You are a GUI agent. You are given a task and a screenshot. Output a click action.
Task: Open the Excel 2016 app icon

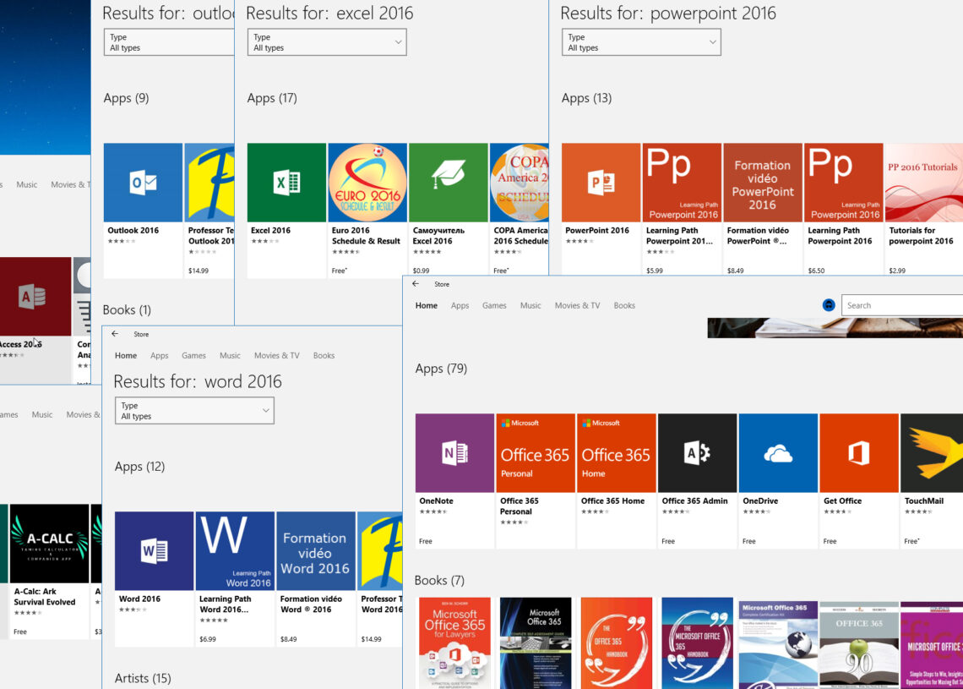click(286, 182)
